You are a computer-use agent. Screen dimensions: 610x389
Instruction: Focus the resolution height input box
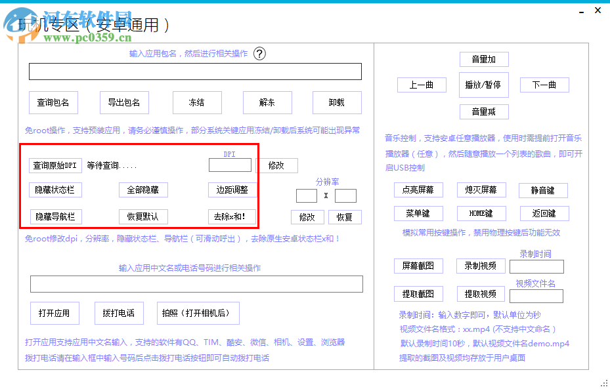point(345,196)
